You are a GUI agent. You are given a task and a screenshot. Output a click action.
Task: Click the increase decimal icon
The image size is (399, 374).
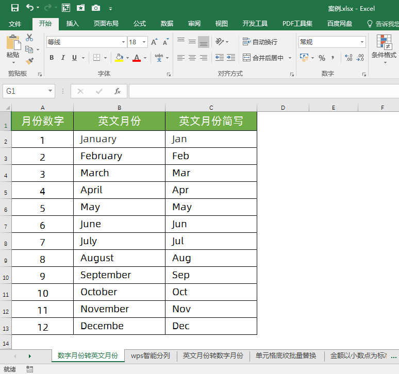pos(348,58)
